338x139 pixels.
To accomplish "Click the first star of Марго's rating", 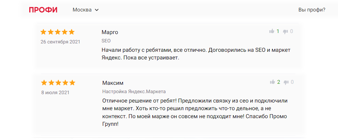I will pyautogui.click(x=44, y=32).
